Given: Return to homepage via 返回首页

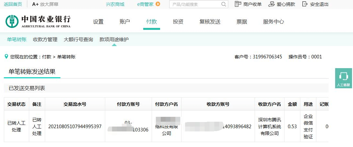Looking at the screenshot, I should [x=13, y=4].
